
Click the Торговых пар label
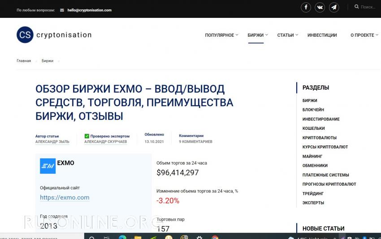[x=171, y=219]
